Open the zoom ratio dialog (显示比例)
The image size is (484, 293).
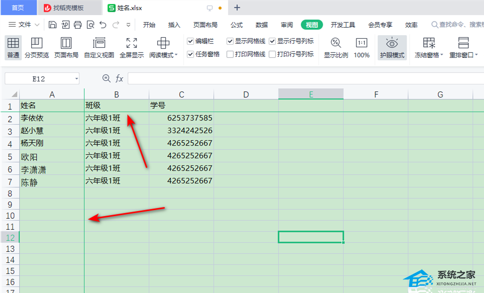coord(336,48)
